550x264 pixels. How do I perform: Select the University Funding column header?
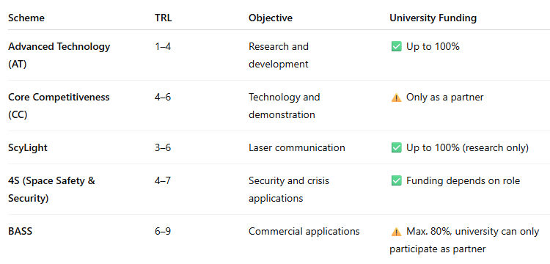click(433, 18)
